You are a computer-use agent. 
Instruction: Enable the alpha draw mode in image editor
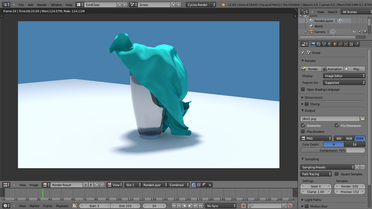click(x=204, y=185)
